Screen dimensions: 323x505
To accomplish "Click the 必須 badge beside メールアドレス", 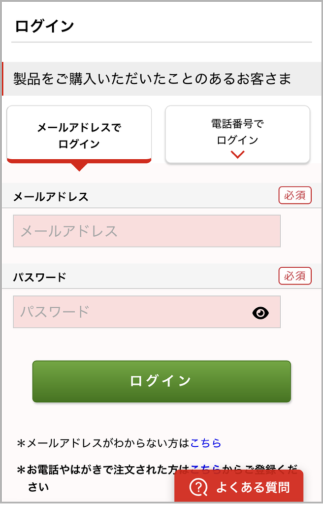I will tap(295, 195).
